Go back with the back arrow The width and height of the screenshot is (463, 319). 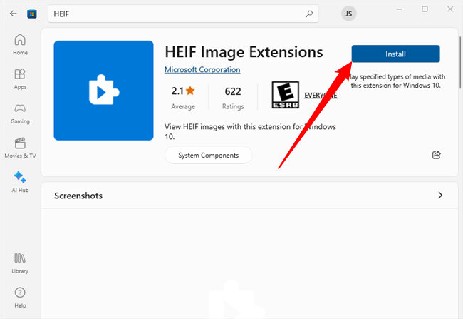[x=13, y=14]
